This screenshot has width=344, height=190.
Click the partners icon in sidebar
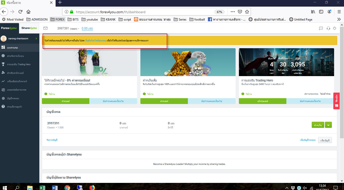click(x=3, y=73)
